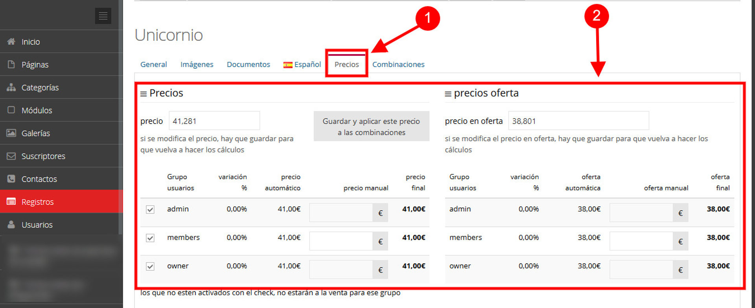Click the precio en oferta input field
This screenshot has height=308, width=755.
point(578,121)
